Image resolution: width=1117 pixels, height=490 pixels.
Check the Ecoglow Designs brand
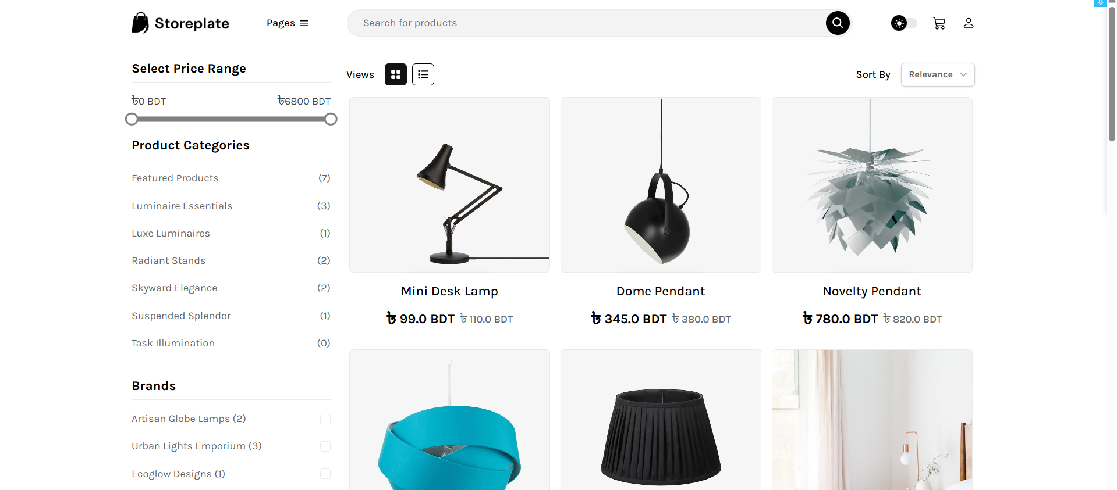coord(325,474)
